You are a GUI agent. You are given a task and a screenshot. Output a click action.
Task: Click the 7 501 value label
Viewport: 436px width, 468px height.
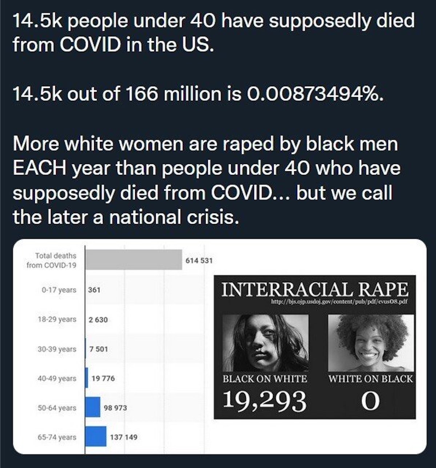pyautogui.click(x=98, y=349)
